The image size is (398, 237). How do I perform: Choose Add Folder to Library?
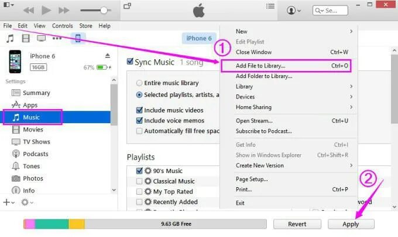pyautogui.click(x=289, y=76)
